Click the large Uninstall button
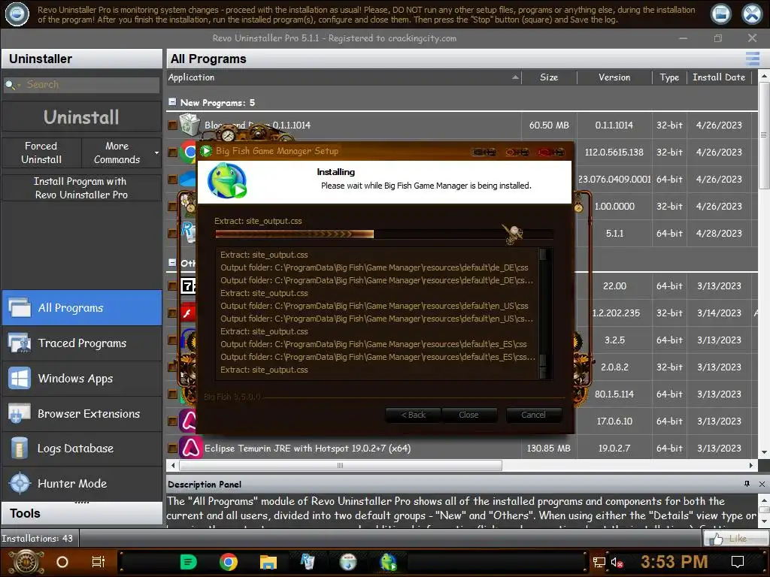770x577 pixels. (x=81, y=116)
